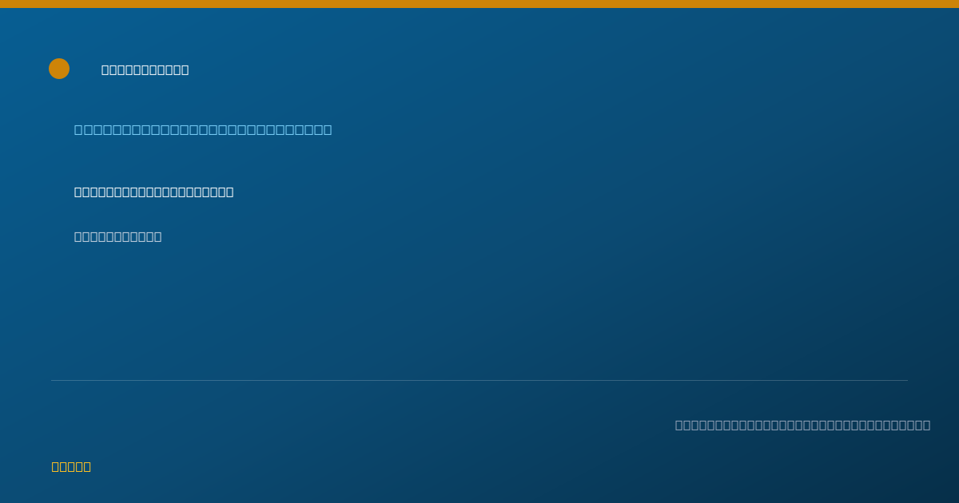959x503 pixels.
Task: Select the white title text beside orange circle
Action: coord(145,69)
